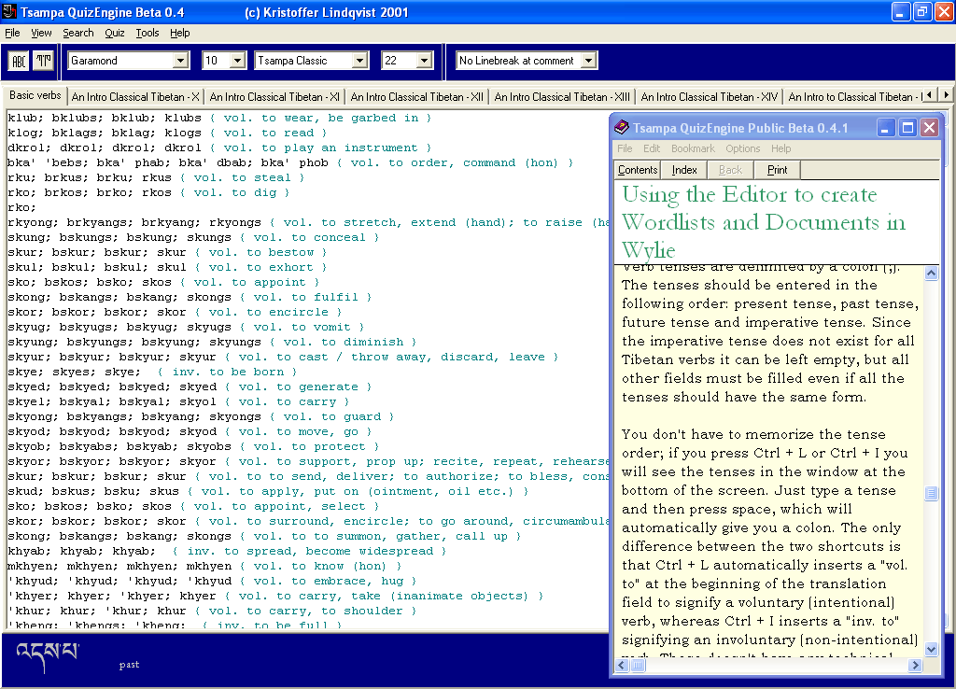The height and width of the screenshot is (689, 956).
Task: Open the Search menu
Action: click(78, 33)
